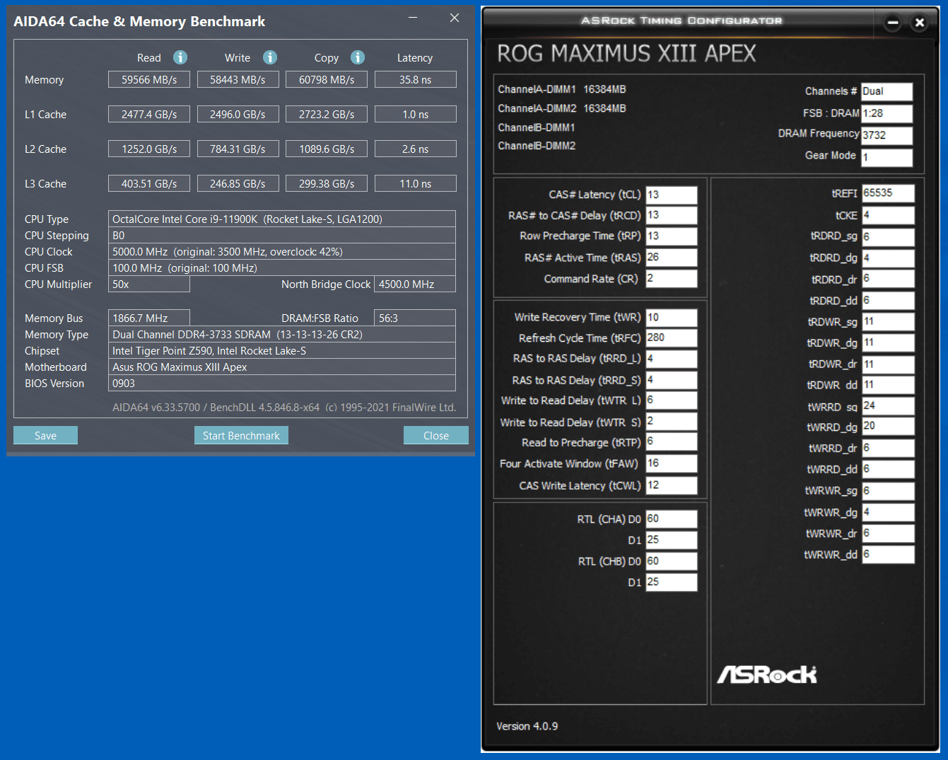
Task: Click the Chipset Intel Tiger Point Z590 field
Action: (281, 350)
